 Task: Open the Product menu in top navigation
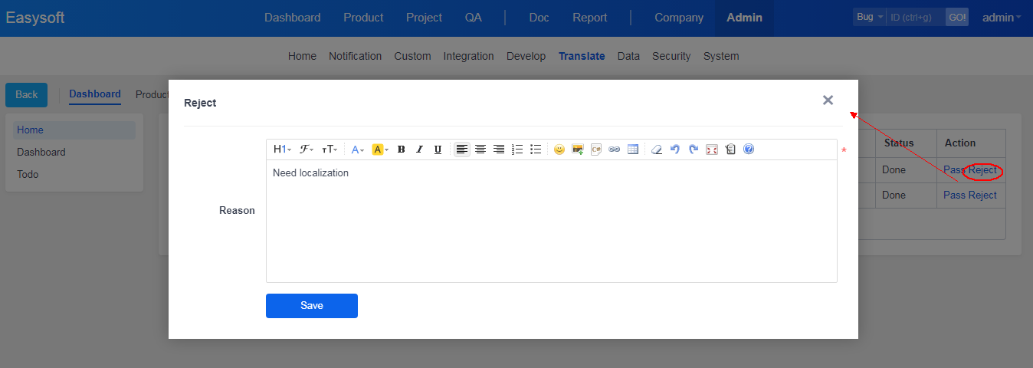click(363, 18)
